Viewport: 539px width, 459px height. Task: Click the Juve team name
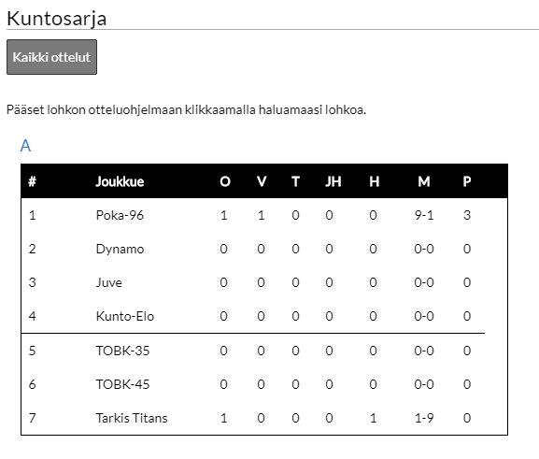(108, 283)
